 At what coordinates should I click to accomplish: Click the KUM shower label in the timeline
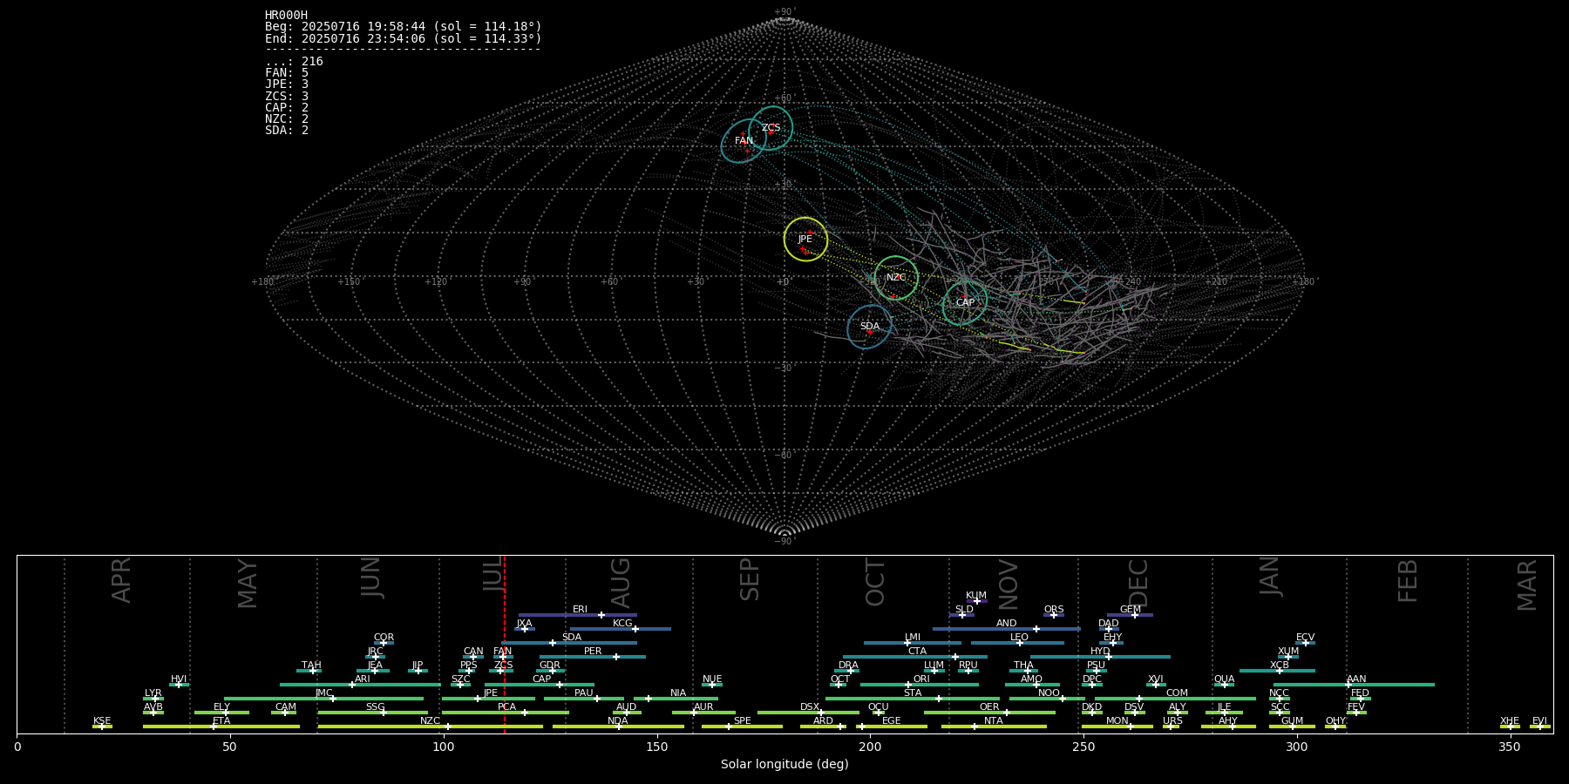(976, 596)
